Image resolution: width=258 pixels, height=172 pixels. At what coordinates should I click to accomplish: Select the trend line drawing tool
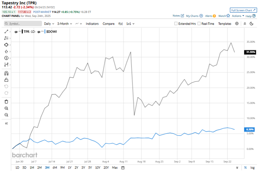click(6, 31)
